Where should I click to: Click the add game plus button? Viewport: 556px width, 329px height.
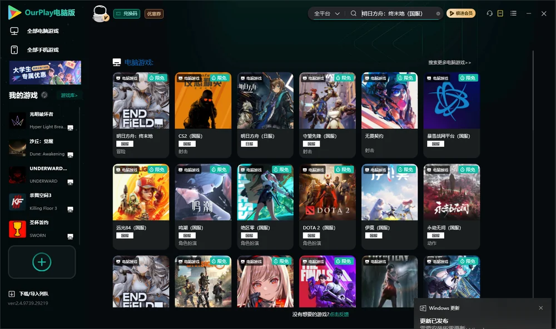pyautogui.click(x=42, y=262)
